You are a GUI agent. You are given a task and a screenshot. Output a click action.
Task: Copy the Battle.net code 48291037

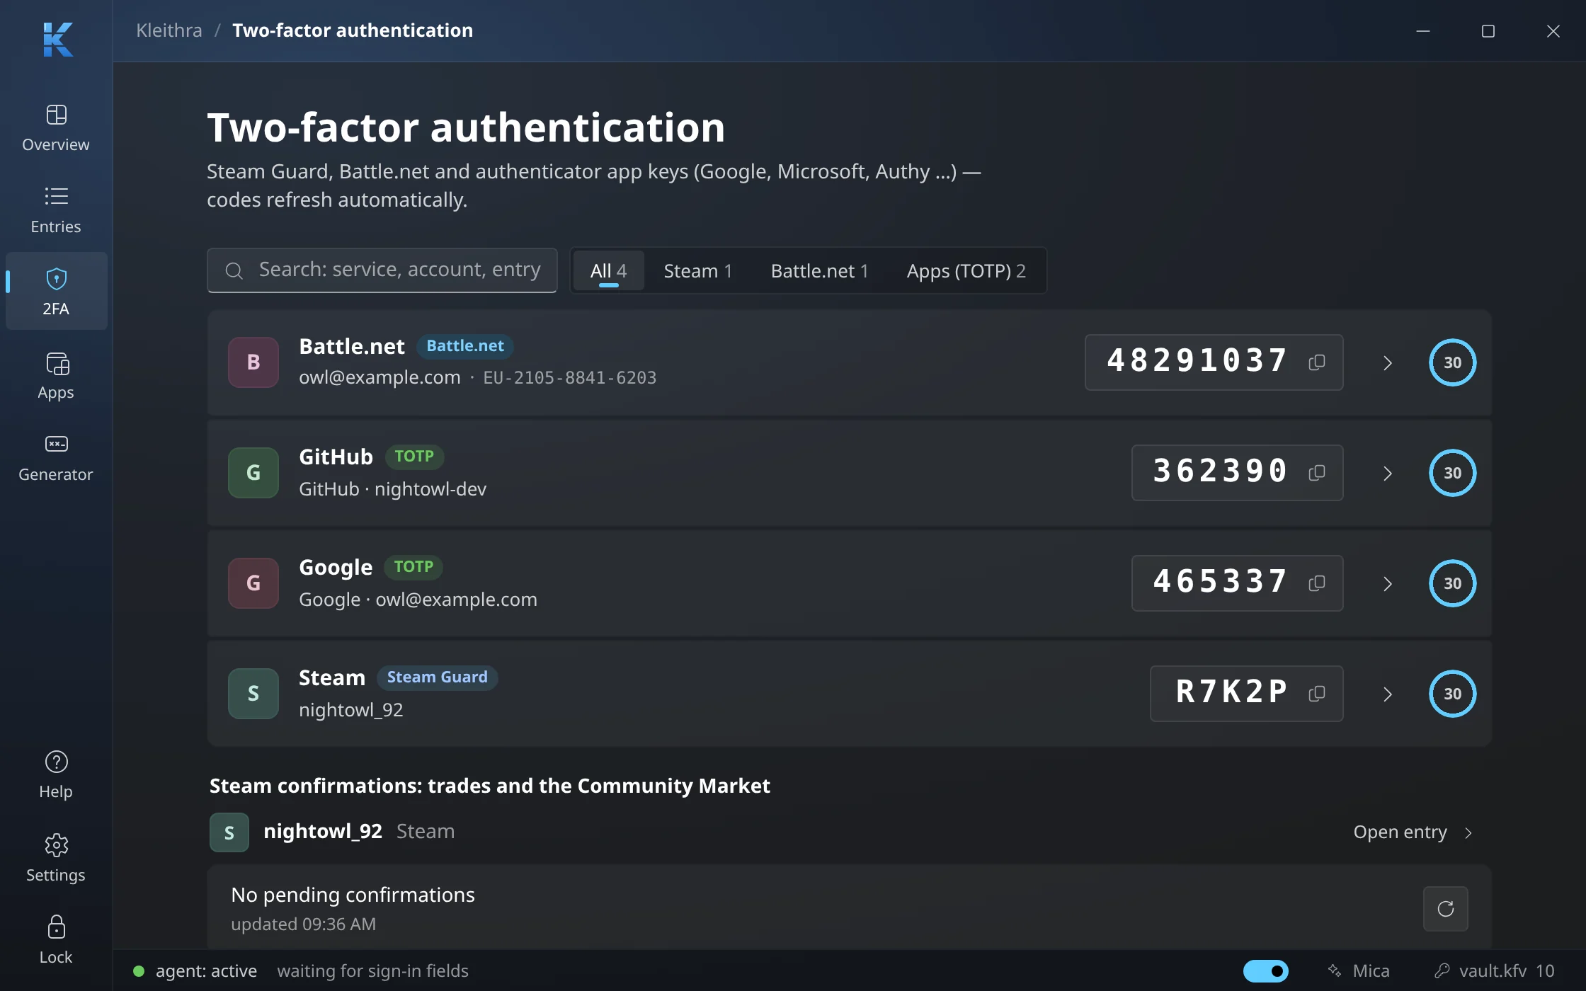point(1317,362)
